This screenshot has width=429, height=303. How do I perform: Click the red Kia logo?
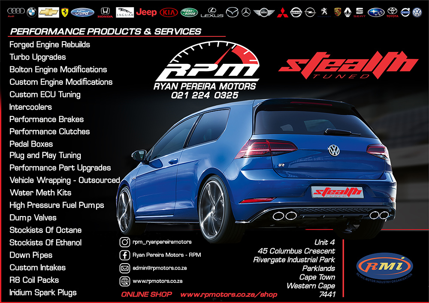coord(168,12)
